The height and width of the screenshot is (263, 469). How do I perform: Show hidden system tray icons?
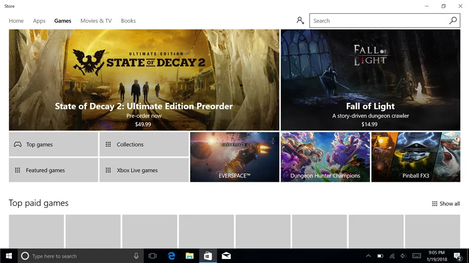point(368,256)
